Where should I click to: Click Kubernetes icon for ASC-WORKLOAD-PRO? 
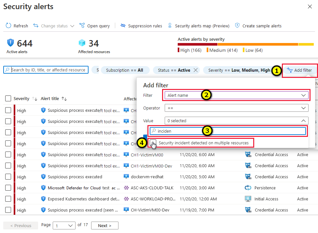point(126,199)
